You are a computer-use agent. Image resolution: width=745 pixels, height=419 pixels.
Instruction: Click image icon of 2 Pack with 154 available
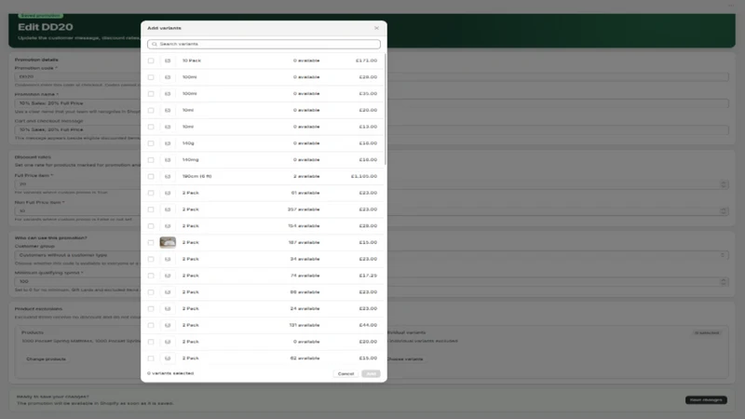tap(168, 226)
